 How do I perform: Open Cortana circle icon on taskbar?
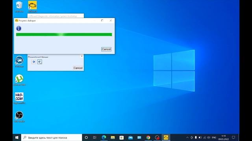point(86,137)
